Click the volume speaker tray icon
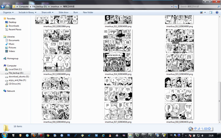 tap(203, 136)
